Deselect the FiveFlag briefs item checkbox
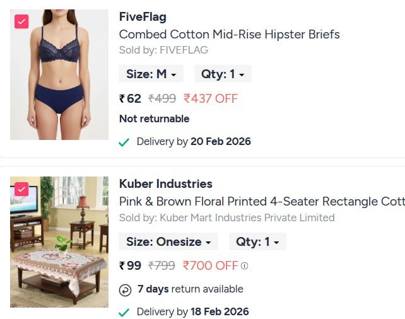 click(x=21, y=21)
